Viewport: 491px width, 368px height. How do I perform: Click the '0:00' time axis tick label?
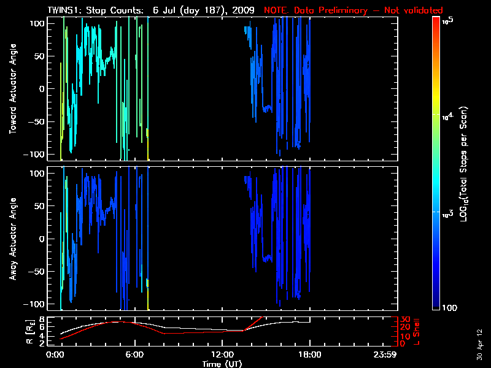pyautogui.click(x=55, y=355)
